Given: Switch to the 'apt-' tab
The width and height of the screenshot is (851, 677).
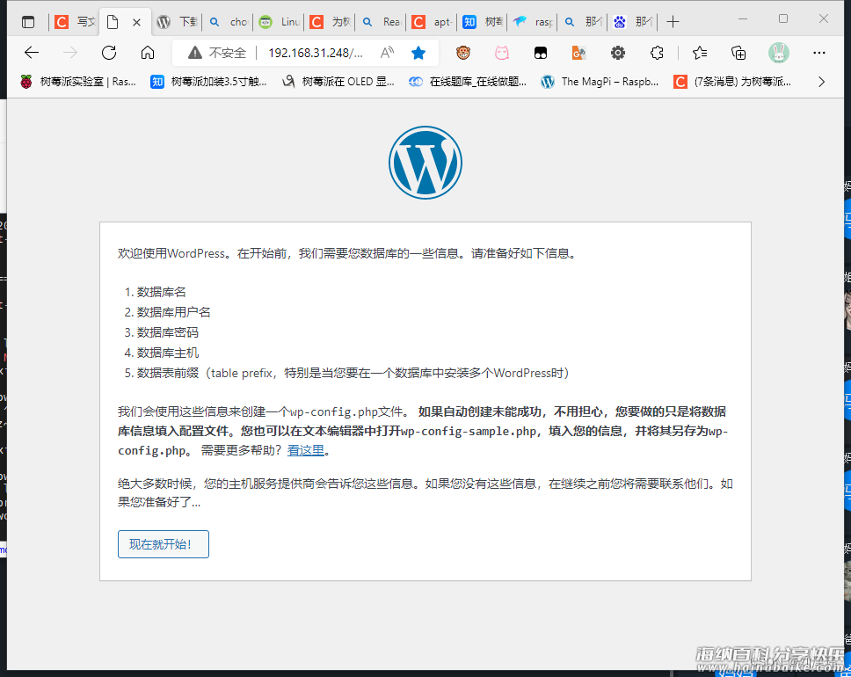Looking at the screenshot, I should click(x=432, y=22).
